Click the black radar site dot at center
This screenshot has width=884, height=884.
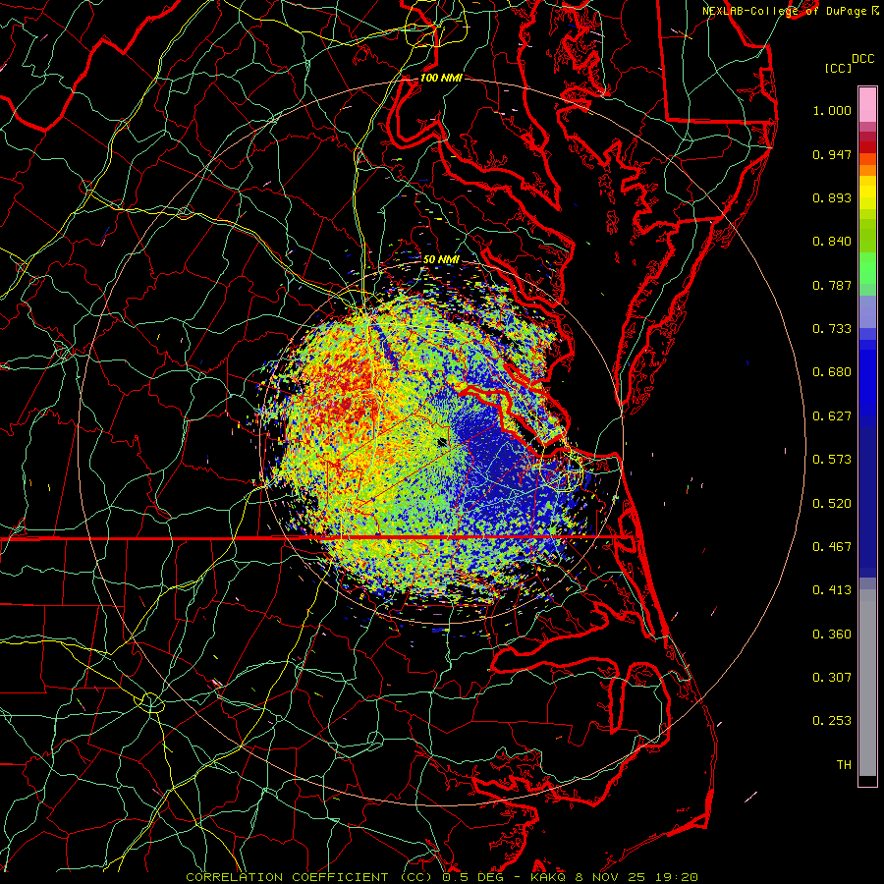(442, 443)
